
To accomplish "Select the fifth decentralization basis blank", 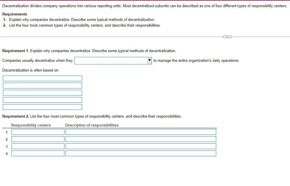I will (42, 107).
